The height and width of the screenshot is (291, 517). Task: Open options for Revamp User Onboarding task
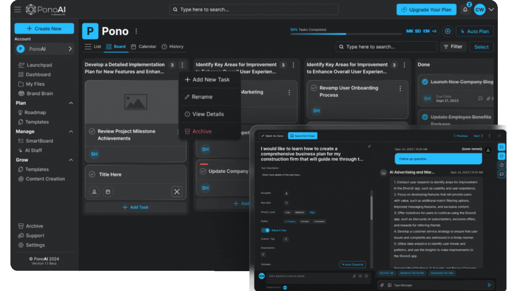pos(400,88)
